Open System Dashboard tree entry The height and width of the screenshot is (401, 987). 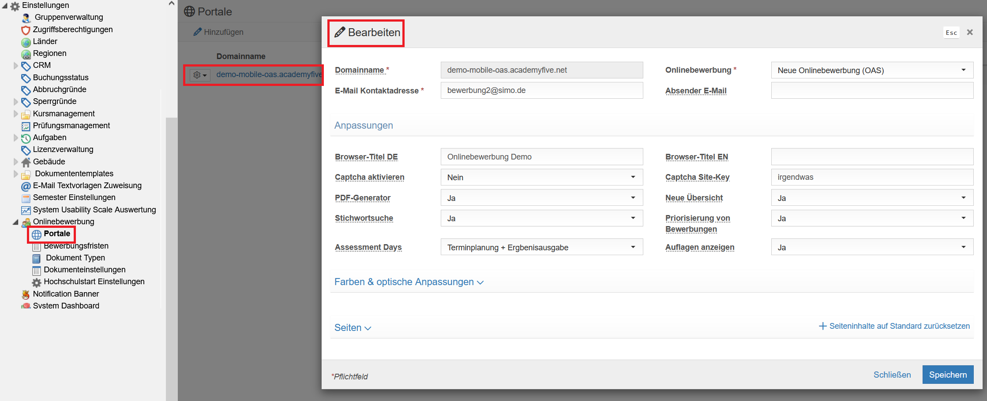[x=66, y=306]
